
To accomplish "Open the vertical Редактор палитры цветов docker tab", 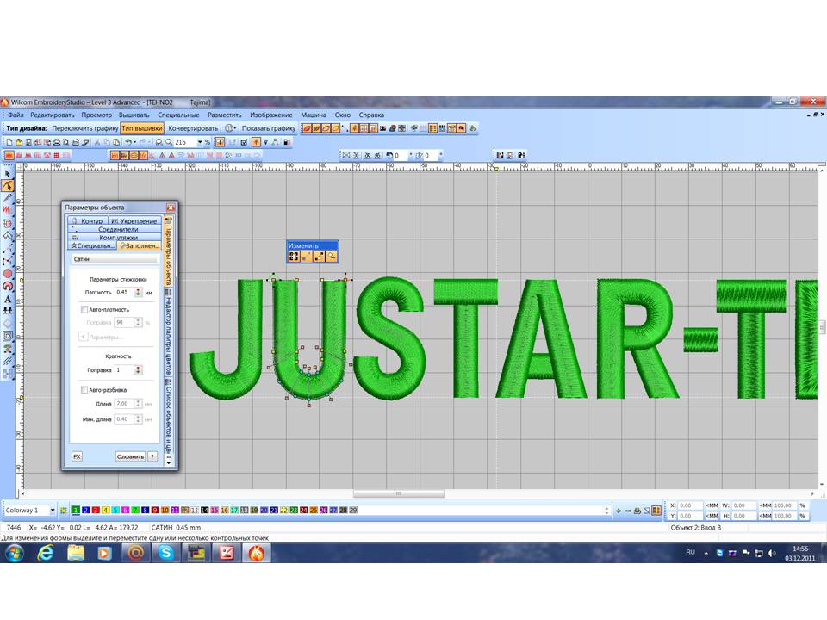I will [168, 332].
